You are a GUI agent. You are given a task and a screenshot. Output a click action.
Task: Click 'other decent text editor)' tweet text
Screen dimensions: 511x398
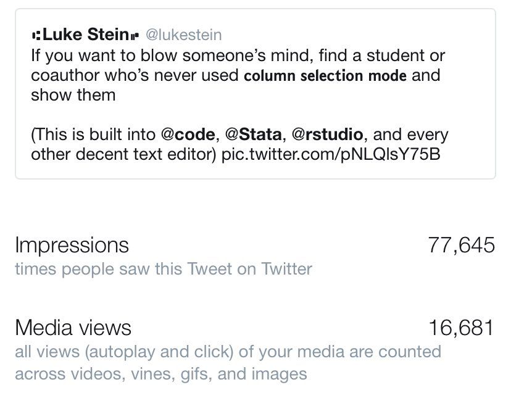[123, 154]
